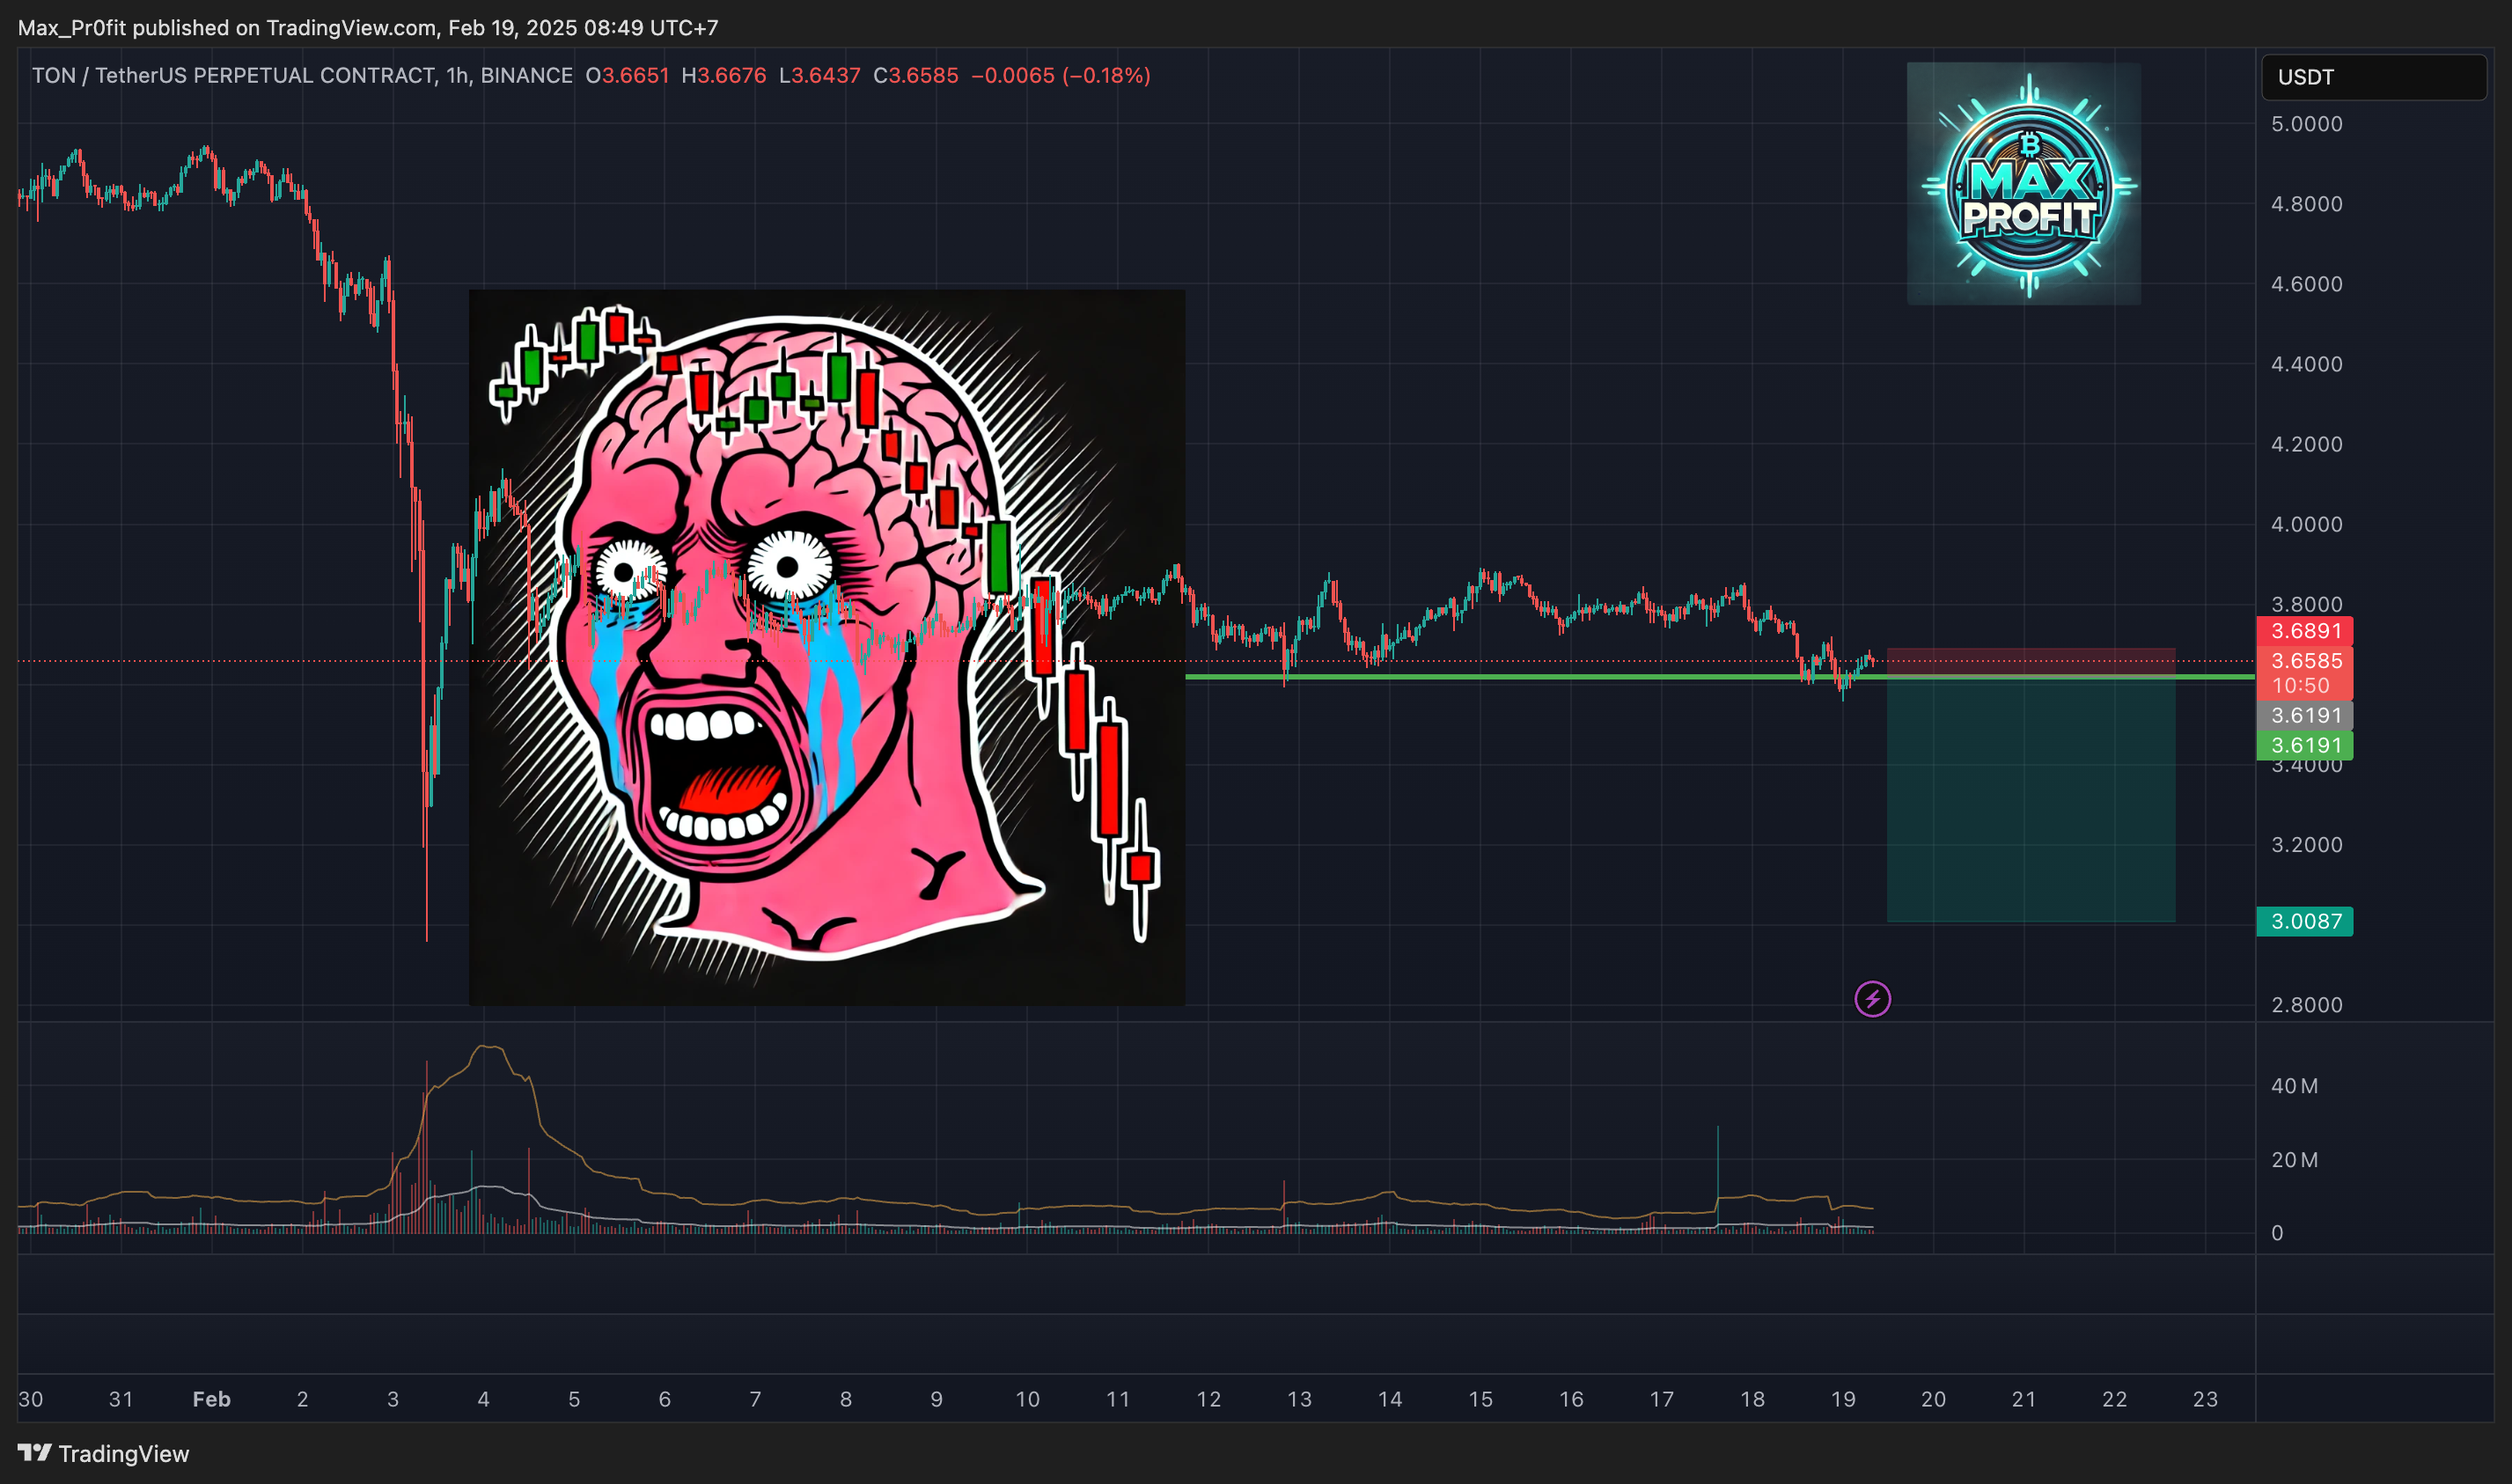
Task: Click date 23 on the time axis
Action: pos(2205,1399)
